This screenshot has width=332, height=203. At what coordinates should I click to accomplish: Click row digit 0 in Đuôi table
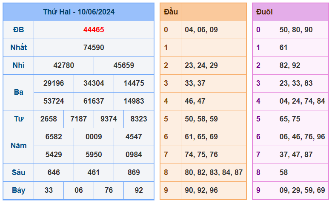258,30
